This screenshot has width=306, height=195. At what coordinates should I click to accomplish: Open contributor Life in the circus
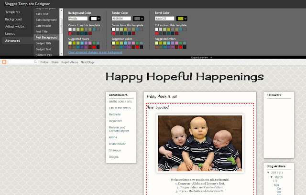120,108
